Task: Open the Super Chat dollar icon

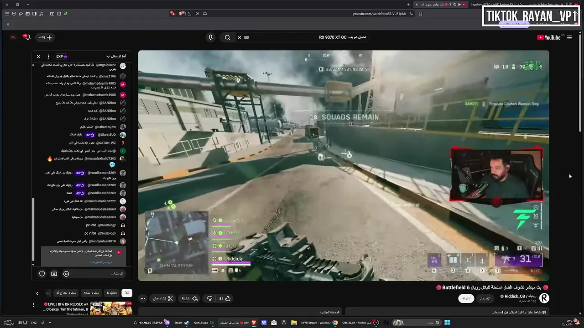Action: click(54, 274)
